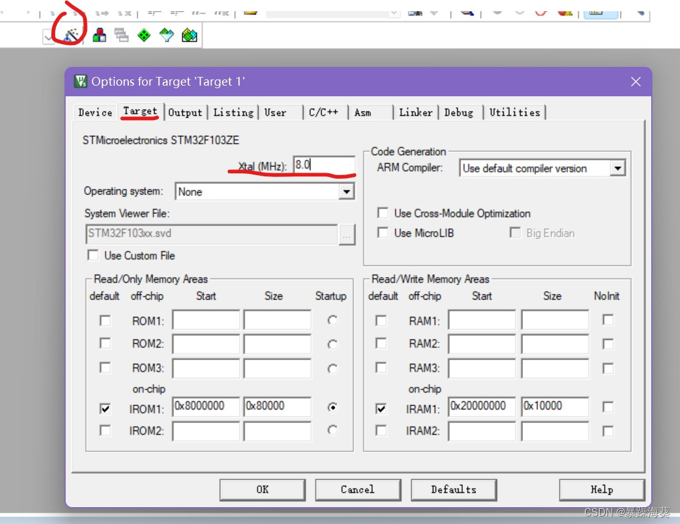Open the Listing tab
This screenshot has height=524, width=680.
click(x=233, y=113)
